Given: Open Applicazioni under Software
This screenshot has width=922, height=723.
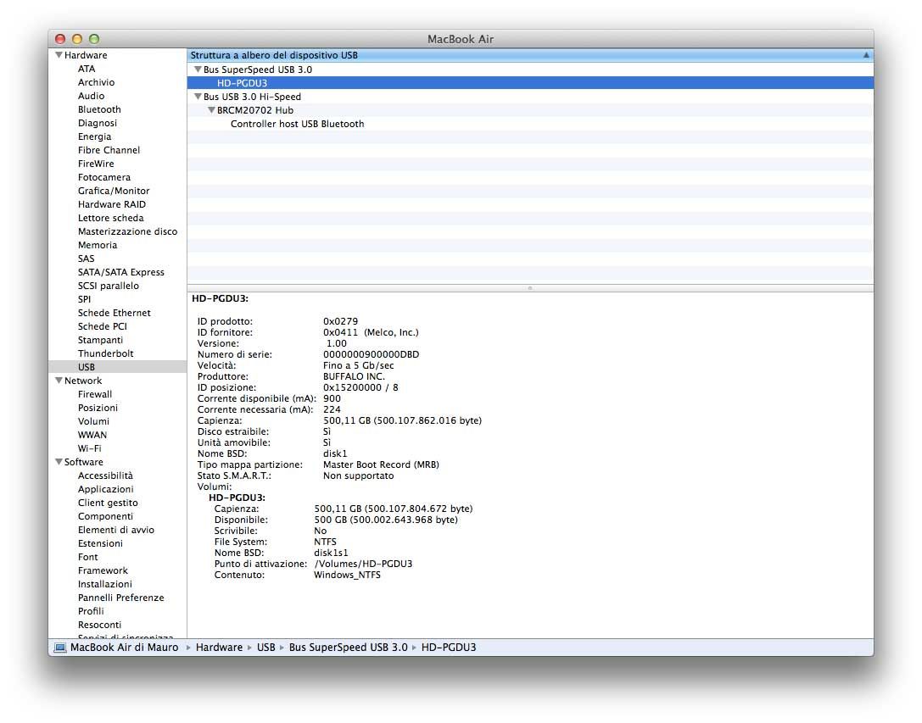Looking at the screenshot, I should [105, 489].
